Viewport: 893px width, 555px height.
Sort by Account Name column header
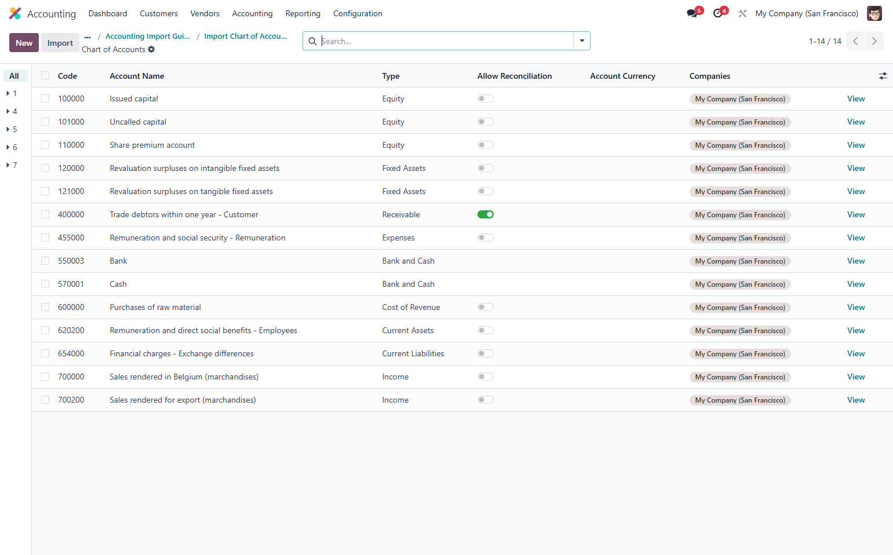coord(137,76)
